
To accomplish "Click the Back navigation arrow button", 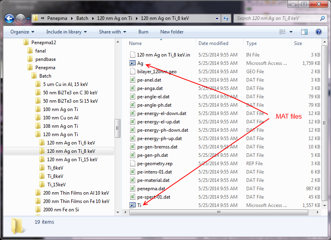I will click(10, 18).
